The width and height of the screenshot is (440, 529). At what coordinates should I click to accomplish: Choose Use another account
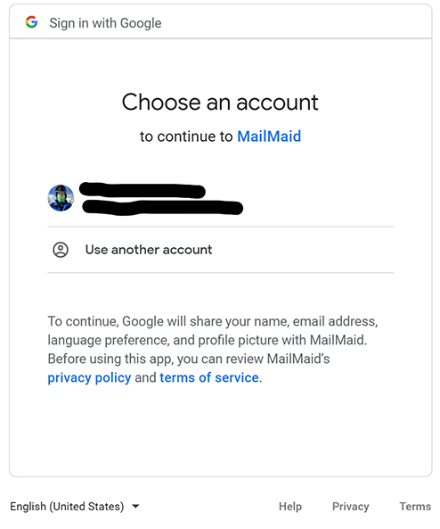149,250
